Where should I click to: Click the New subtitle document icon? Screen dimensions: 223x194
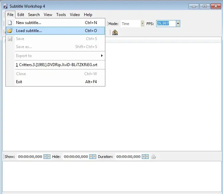point(10,23)
